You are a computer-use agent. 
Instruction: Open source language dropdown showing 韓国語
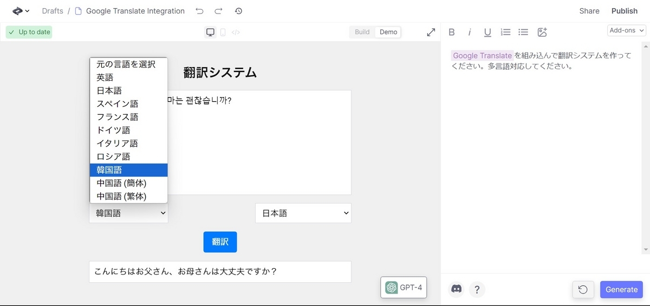[128, 213]
